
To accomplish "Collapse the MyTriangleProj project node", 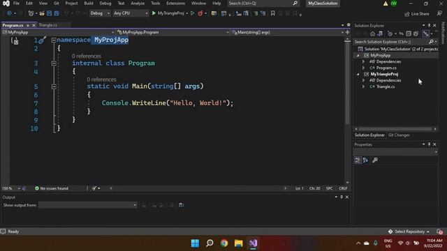I will pos(358,75).
